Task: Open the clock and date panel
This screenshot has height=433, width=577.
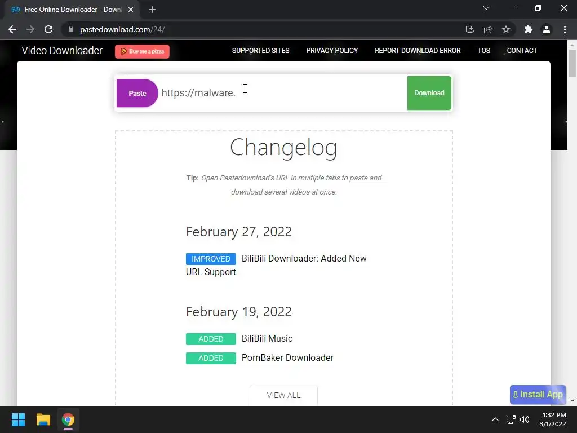Action: (553, 419)
